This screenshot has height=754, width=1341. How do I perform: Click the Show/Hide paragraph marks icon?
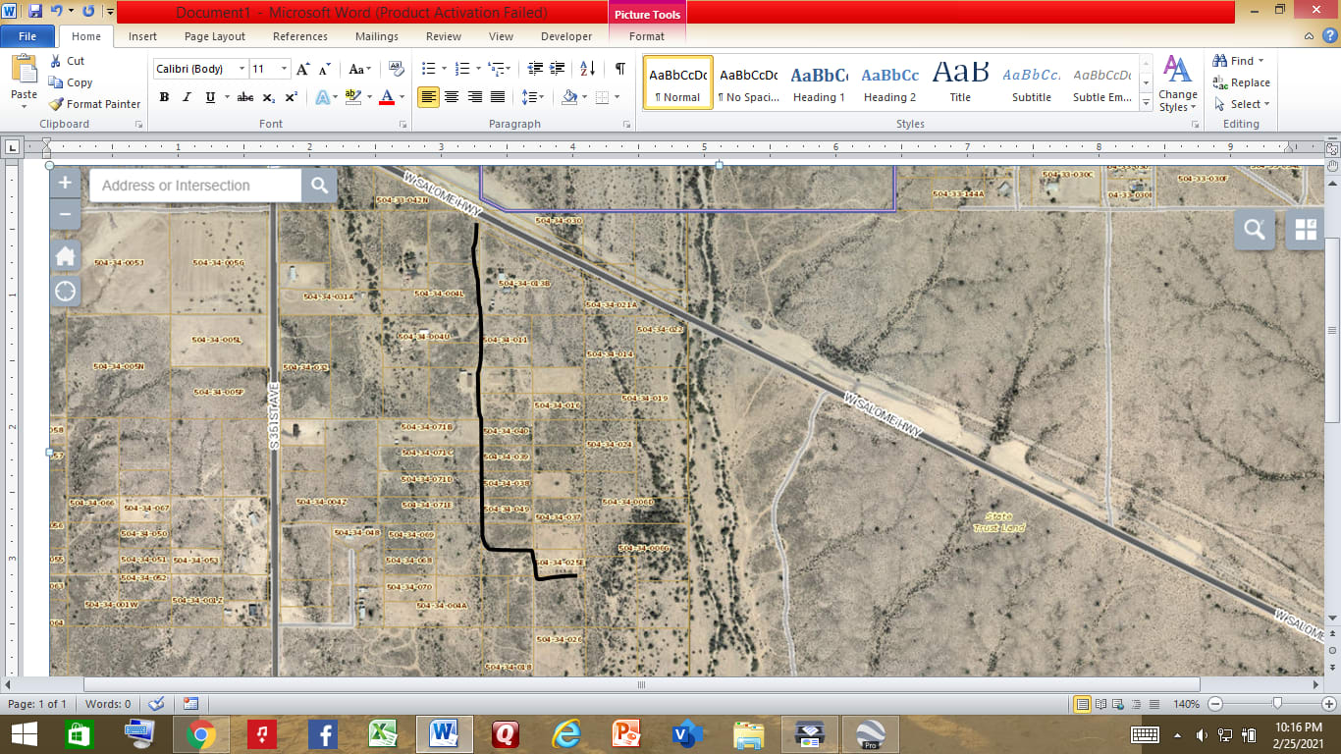pyautogui.click(x=619, y=69)
